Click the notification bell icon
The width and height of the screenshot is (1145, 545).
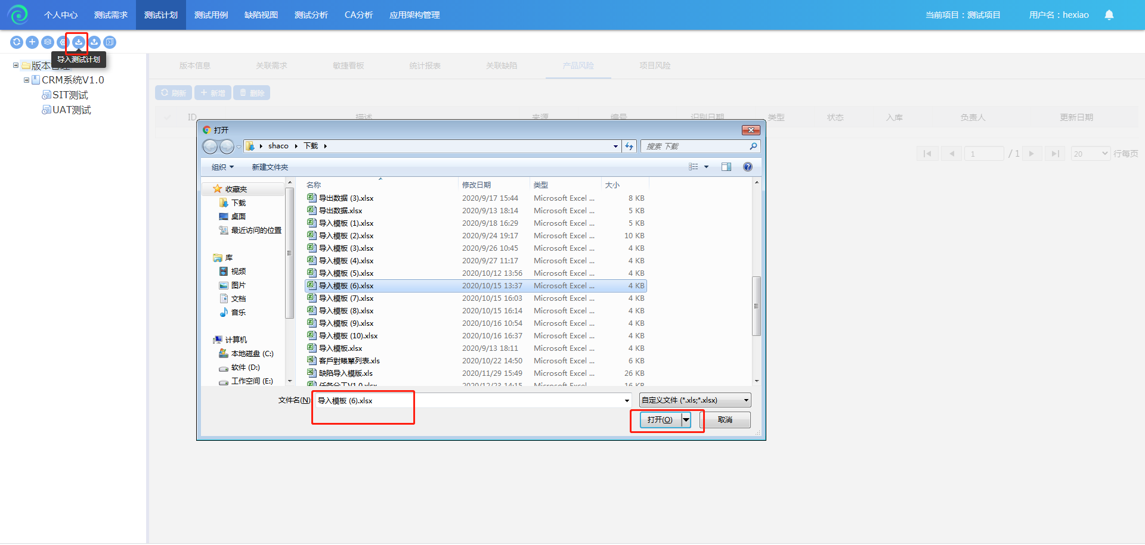click(1109, 15)
